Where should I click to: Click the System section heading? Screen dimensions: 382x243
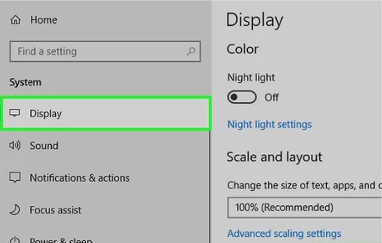pyautogui.click(x=25, y=82)
